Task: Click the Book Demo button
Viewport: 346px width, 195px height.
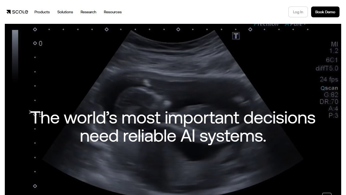Action: click(x=325, y=12)
